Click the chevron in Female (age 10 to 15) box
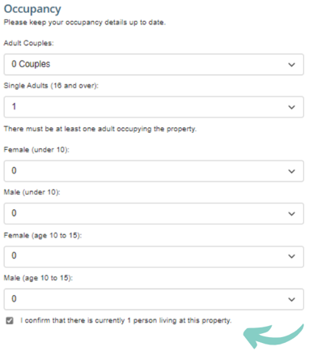 291,256
